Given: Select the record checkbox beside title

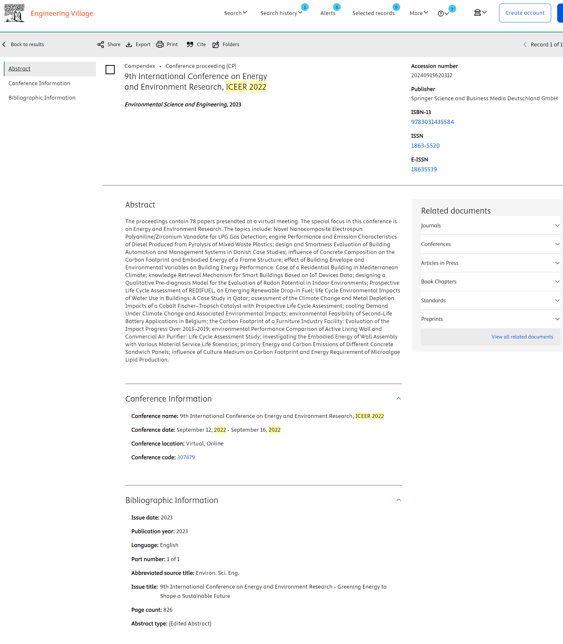Looking at the screenshot, I should (110, 69).
